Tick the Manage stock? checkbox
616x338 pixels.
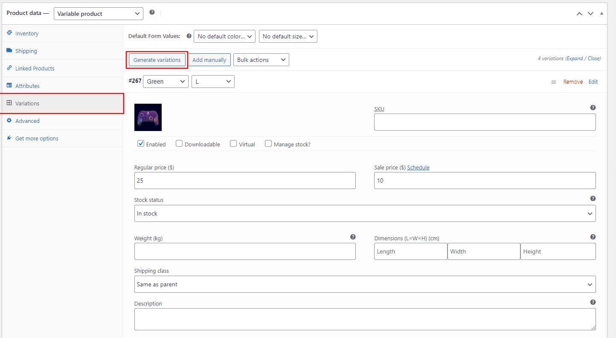tap(268, 144)
